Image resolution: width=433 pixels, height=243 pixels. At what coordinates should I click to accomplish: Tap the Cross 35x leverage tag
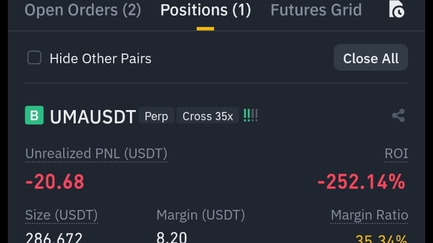click(x=207, y=115)
